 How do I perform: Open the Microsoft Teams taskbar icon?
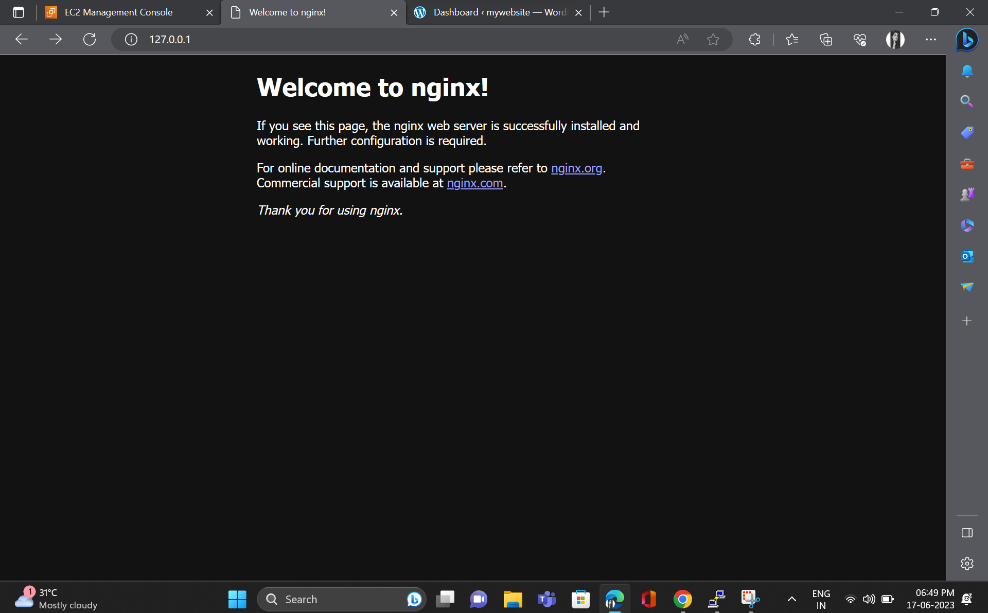click(546, 599)
